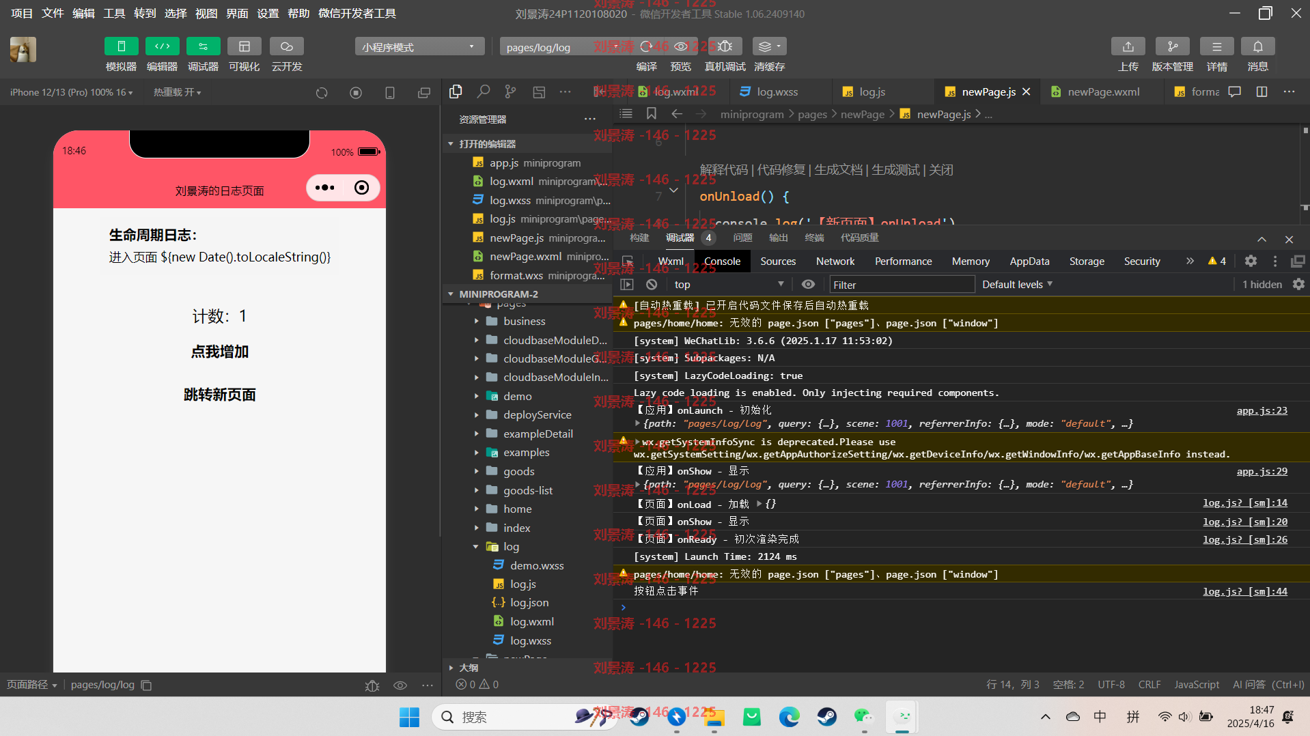Screen dimensions: 1310x736
Task: Tap the miniprogram capsule more-dots button
Action: point(324,188)
